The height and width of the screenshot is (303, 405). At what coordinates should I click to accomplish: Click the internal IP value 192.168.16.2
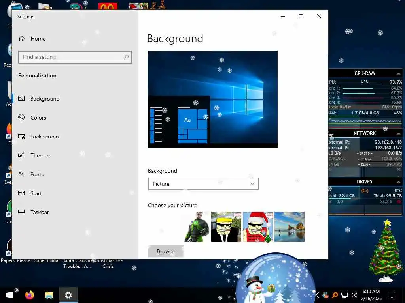(x=388, y=148)
